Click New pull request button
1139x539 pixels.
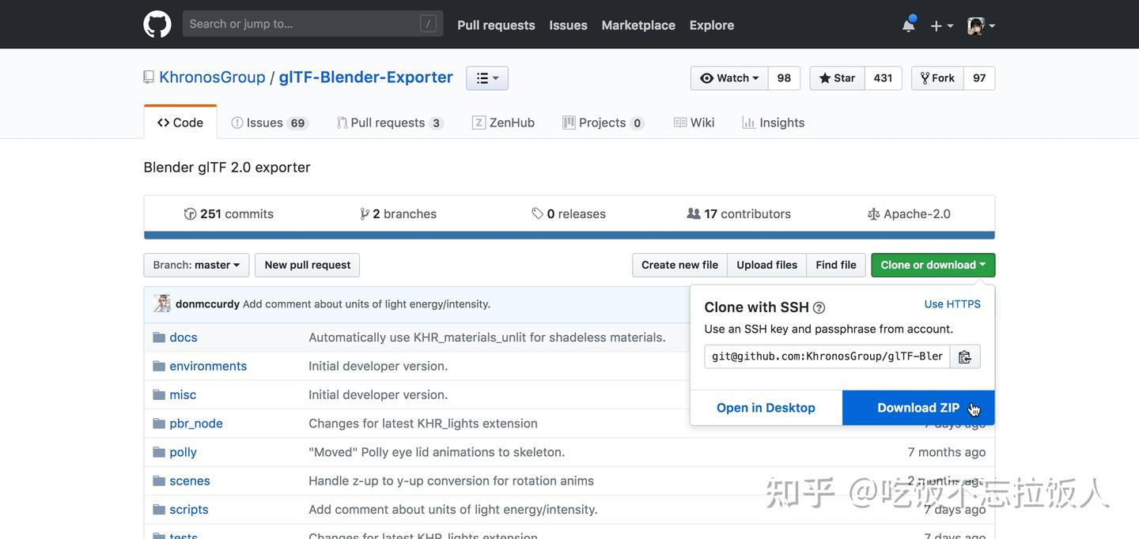coord(307,265)
